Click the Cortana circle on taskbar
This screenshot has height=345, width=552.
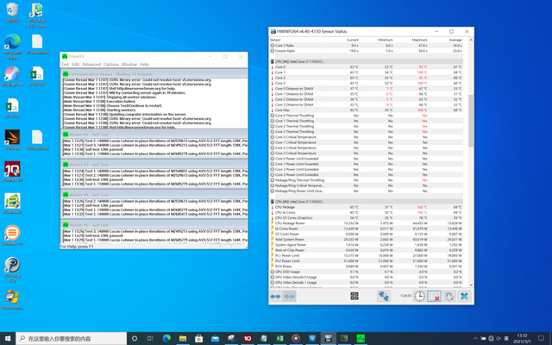(x=135, y=338)
